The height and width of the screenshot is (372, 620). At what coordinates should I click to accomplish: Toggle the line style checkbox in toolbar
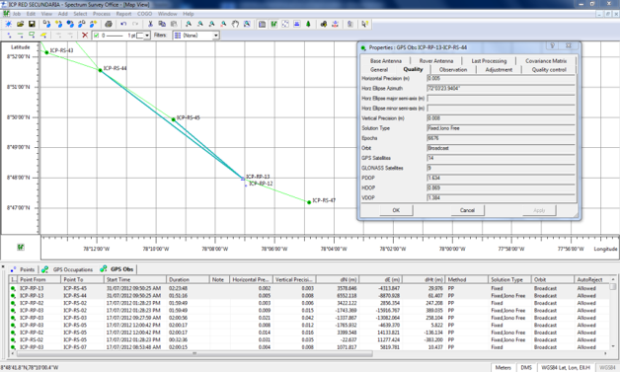pyautogui.click(x=96, y=36)
